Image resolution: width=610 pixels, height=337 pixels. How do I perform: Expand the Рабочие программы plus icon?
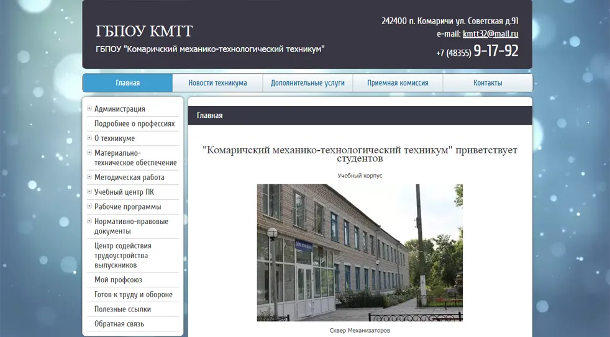(89, 206)
